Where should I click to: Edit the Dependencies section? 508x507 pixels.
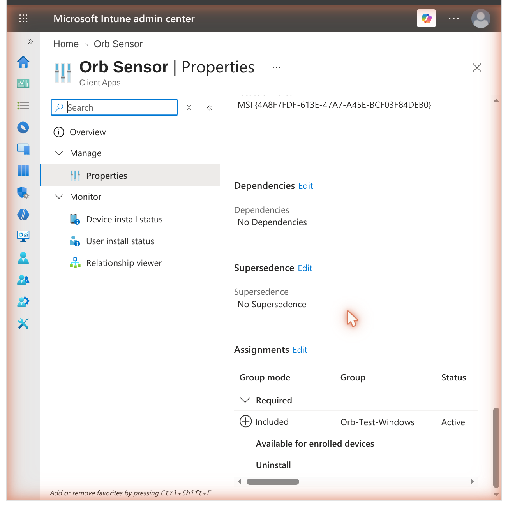306,186
